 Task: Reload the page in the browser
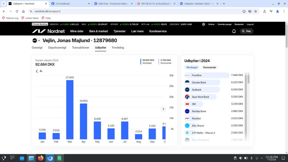coord(17,11)
